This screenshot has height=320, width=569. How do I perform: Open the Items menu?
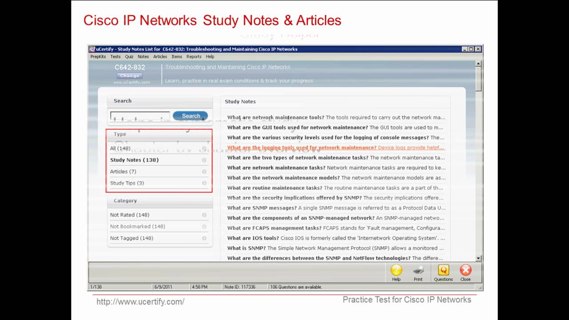click(x=176, y=56)
